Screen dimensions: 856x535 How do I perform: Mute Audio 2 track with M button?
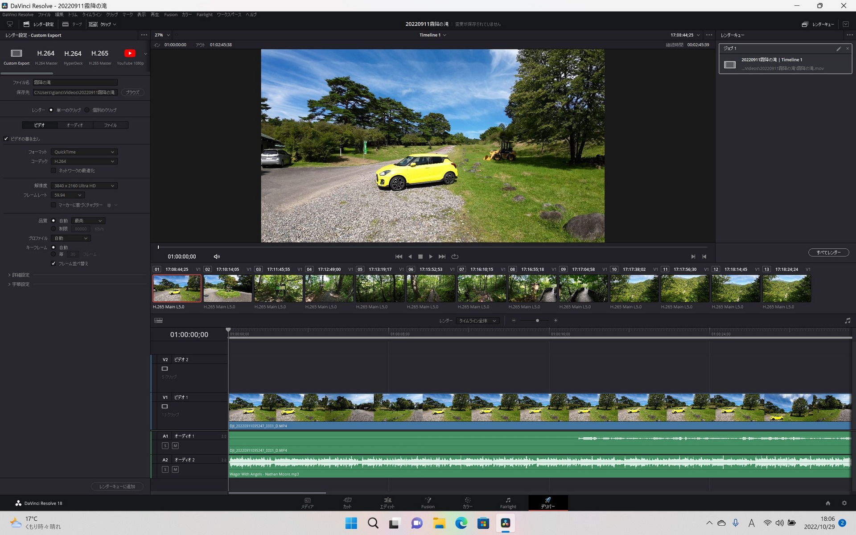pyautogui.click(x=175, y=469)
